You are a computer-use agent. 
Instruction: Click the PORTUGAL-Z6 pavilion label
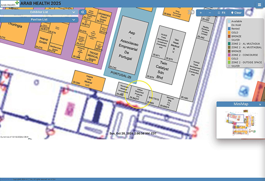pos(121,74)
